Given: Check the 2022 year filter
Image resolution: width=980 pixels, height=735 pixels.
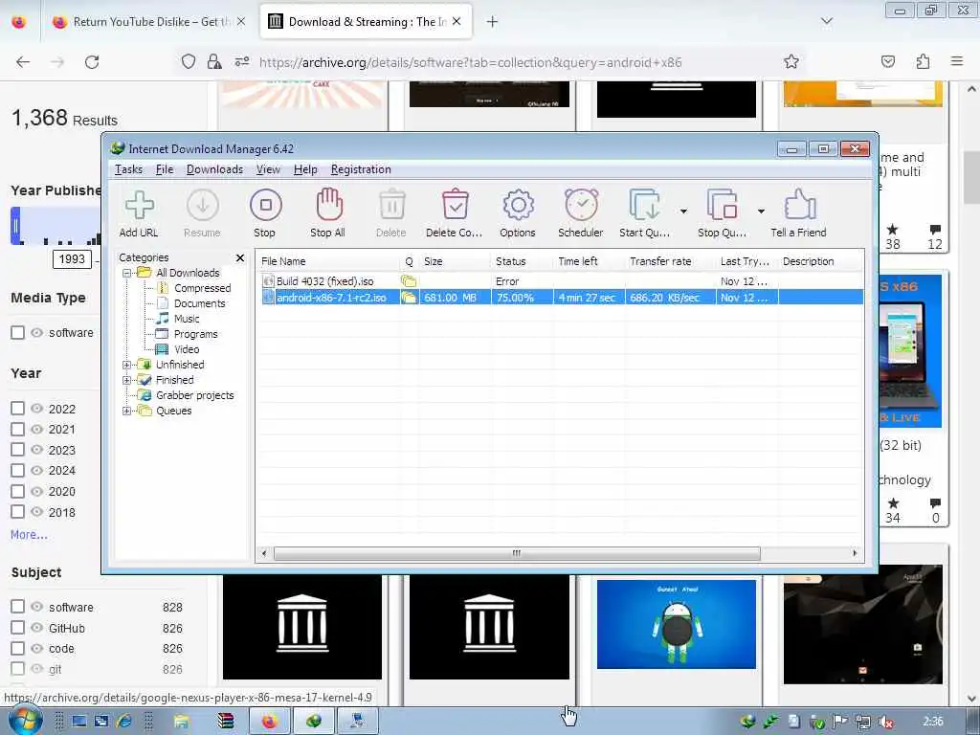Looking at the screenshot, I should click(17, 409).
